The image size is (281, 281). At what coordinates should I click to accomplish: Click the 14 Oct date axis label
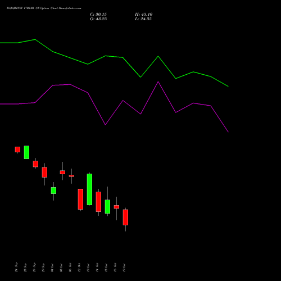pos(97,268)
